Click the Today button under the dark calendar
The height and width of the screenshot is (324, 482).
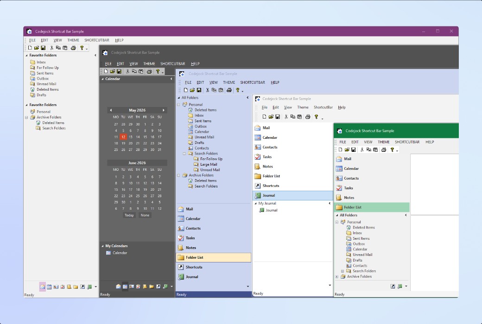[x=129, y=215]
